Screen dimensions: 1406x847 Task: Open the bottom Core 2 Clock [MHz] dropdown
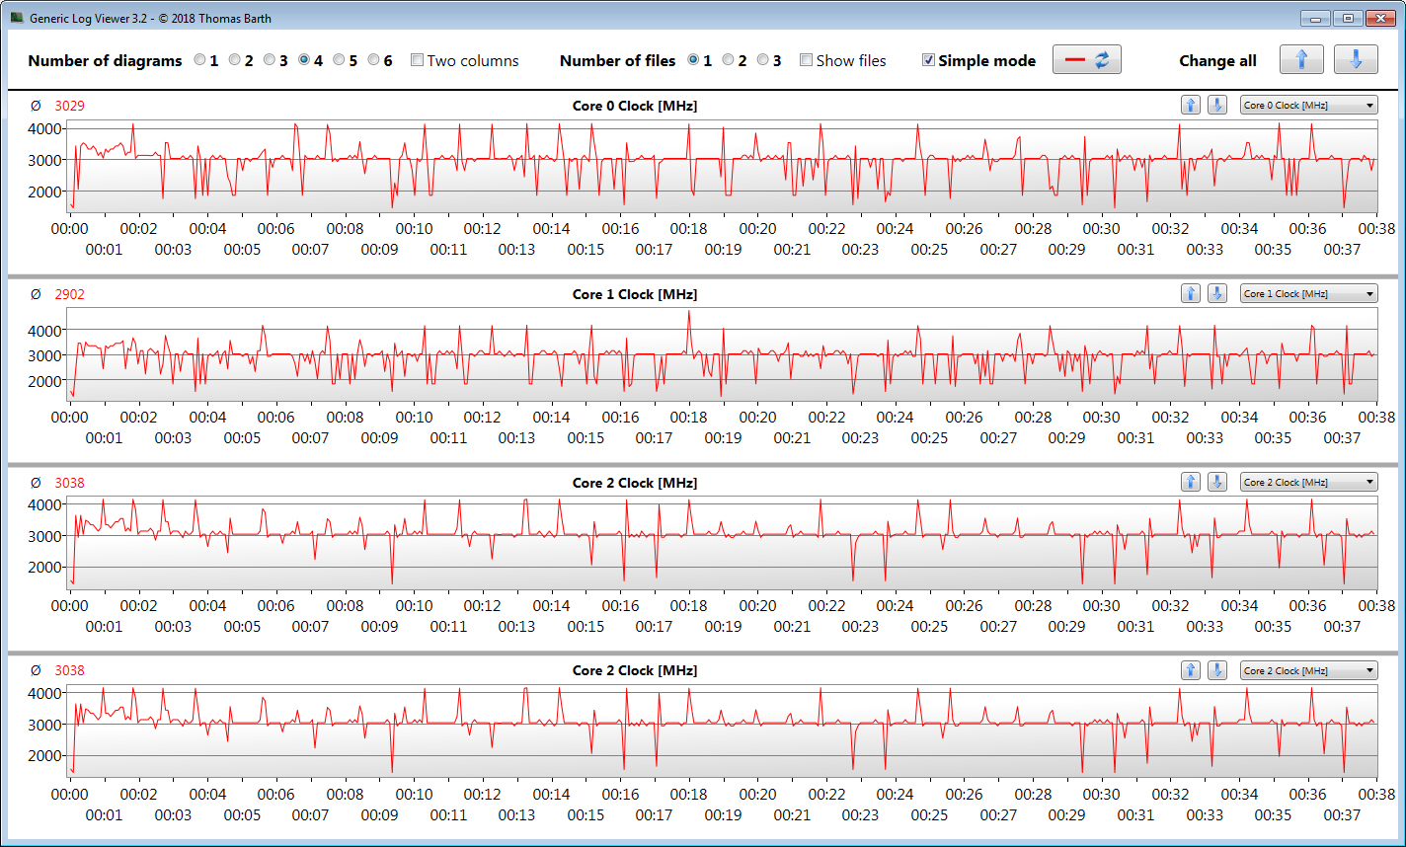[1308, 670]
